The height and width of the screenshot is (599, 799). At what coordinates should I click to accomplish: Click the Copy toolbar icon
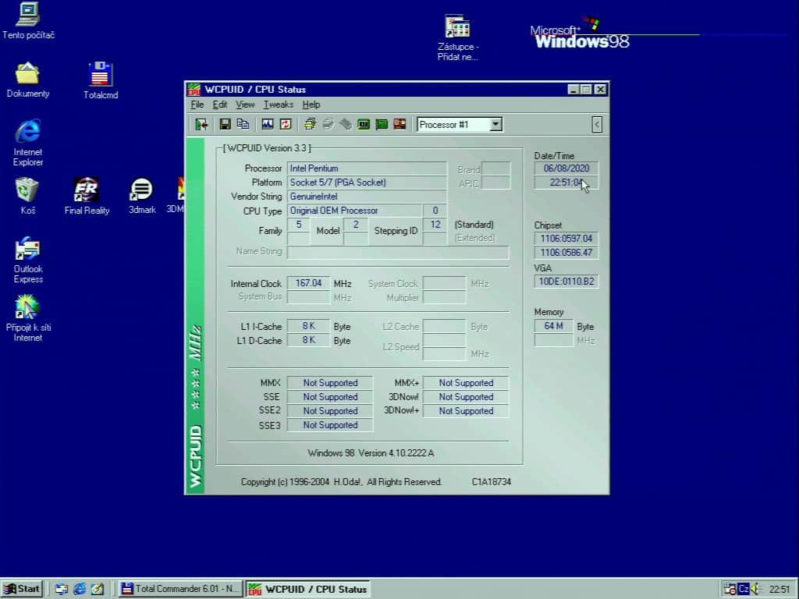coord(243,124)
